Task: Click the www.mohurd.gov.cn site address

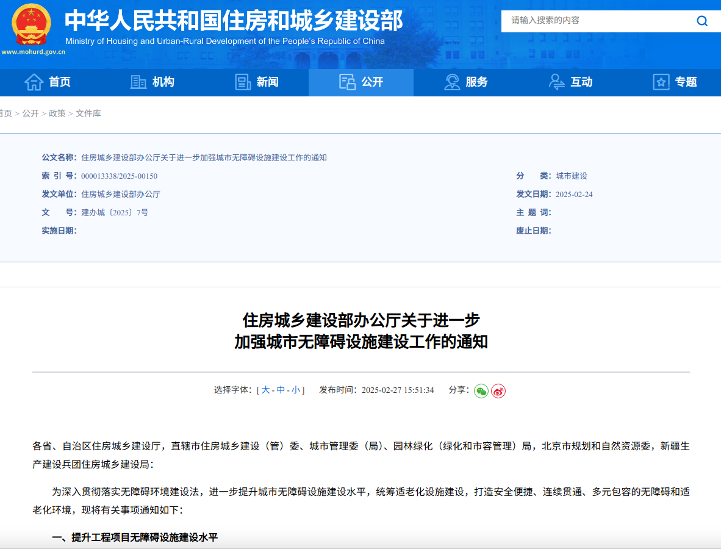Action: 33,52
